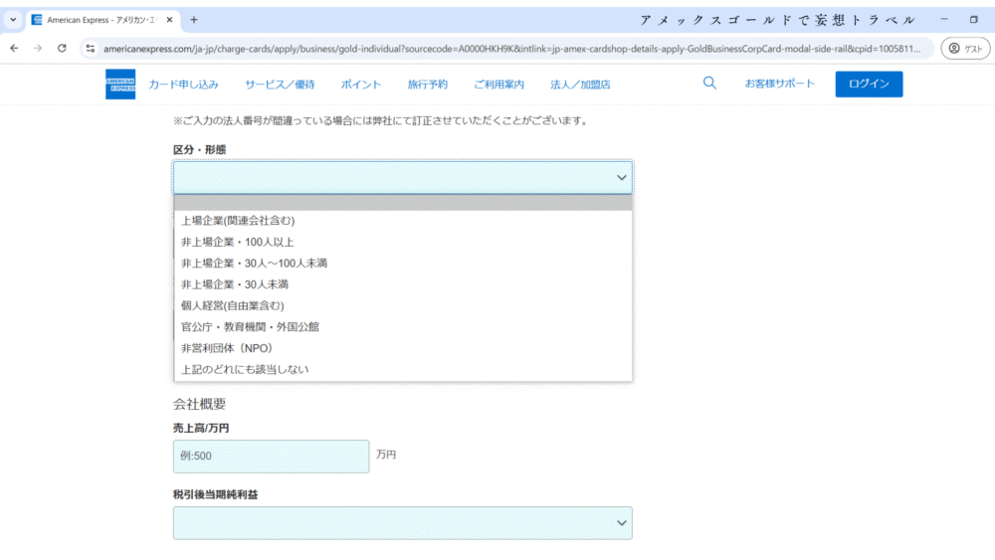The image size is (995, 560).
Task: Go back with the browser back arrow
Action: tap(14, 48)
